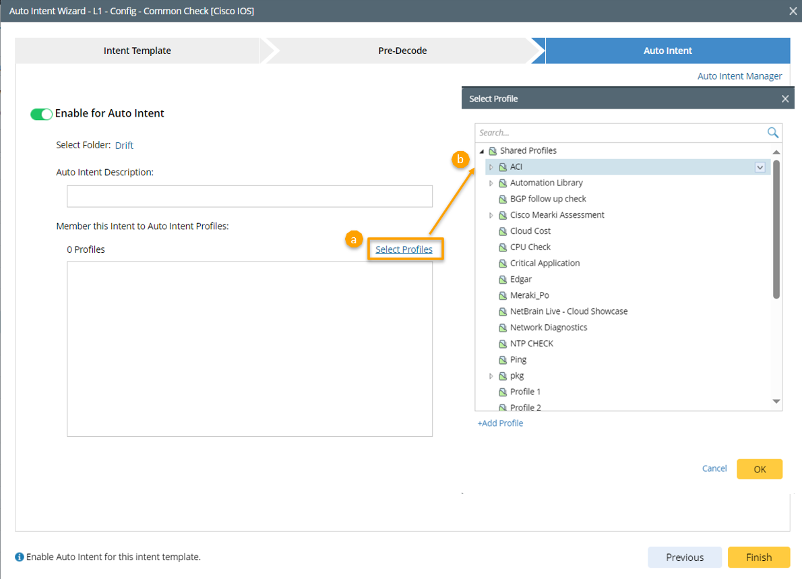
Task: Click the CPU Check profile icon
Action: 503,247
